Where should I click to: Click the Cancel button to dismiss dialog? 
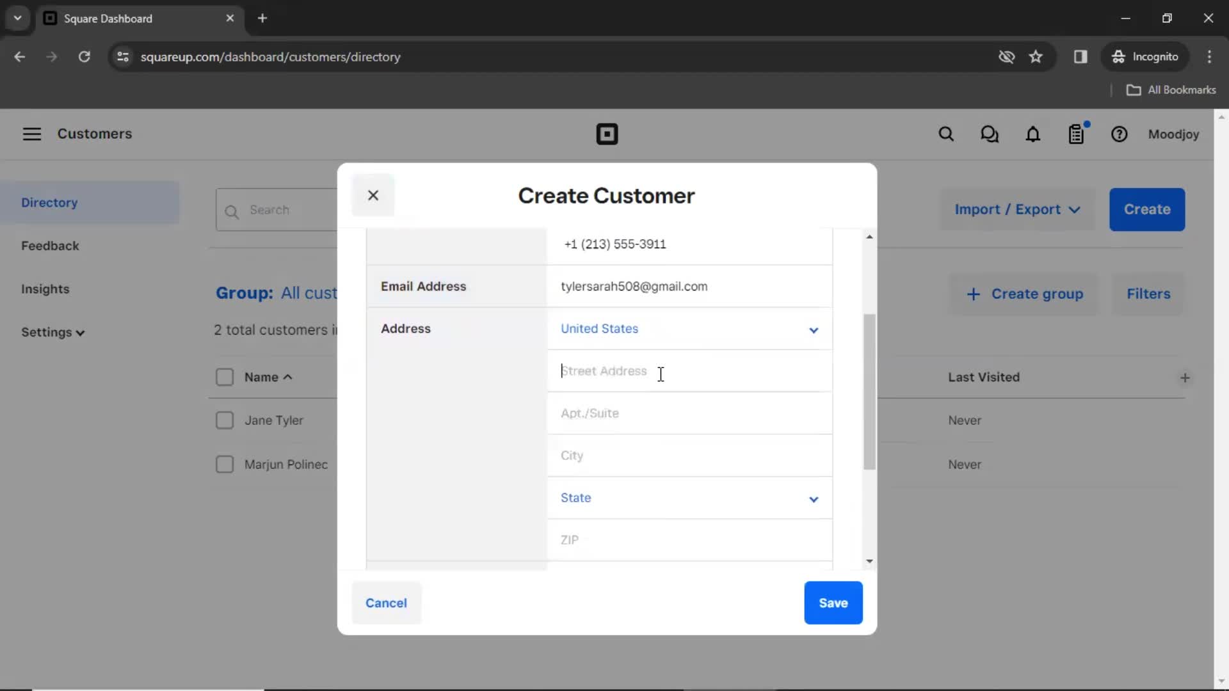(387, 603)
